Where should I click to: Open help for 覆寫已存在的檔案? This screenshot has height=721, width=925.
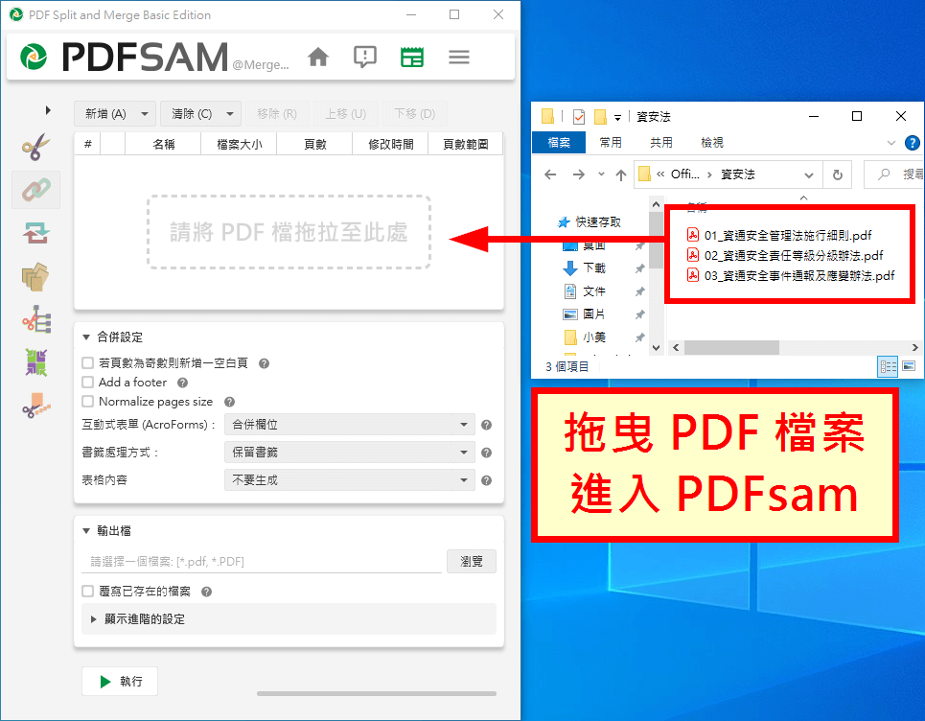(x=206, y=592)
